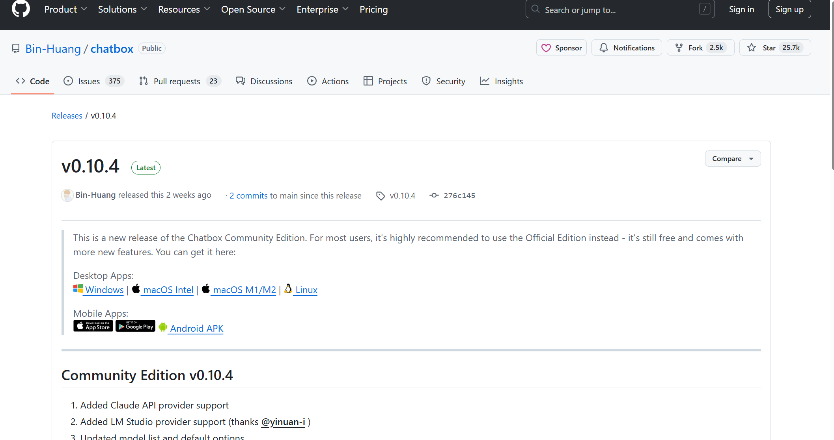Click the Sign up button
834x440 pixels.
coord(789,9)
